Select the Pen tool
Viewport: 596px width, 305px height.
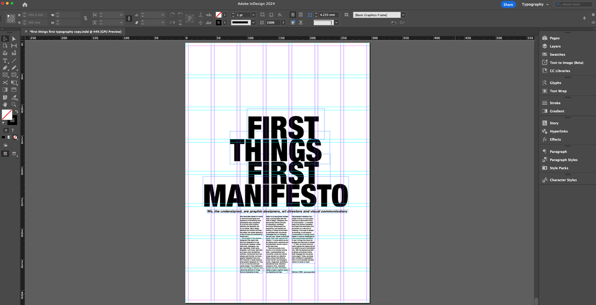click(5, 68)
